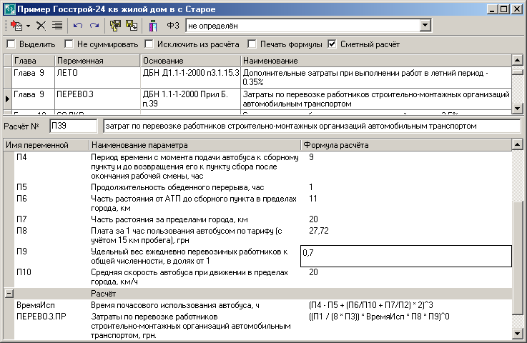Image resolution: width=527 pixels, height=343 pixels.
Task: Select the ПЕРЕВОЗ variable cell
Action: click(97, 99)
